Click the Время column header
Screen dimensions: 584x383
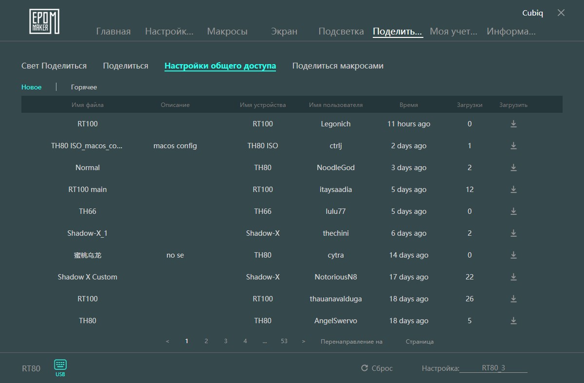point(409,105)
